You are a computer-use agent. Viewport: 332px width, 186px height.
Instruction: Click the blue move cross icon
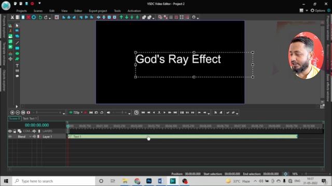coord(99,17)
